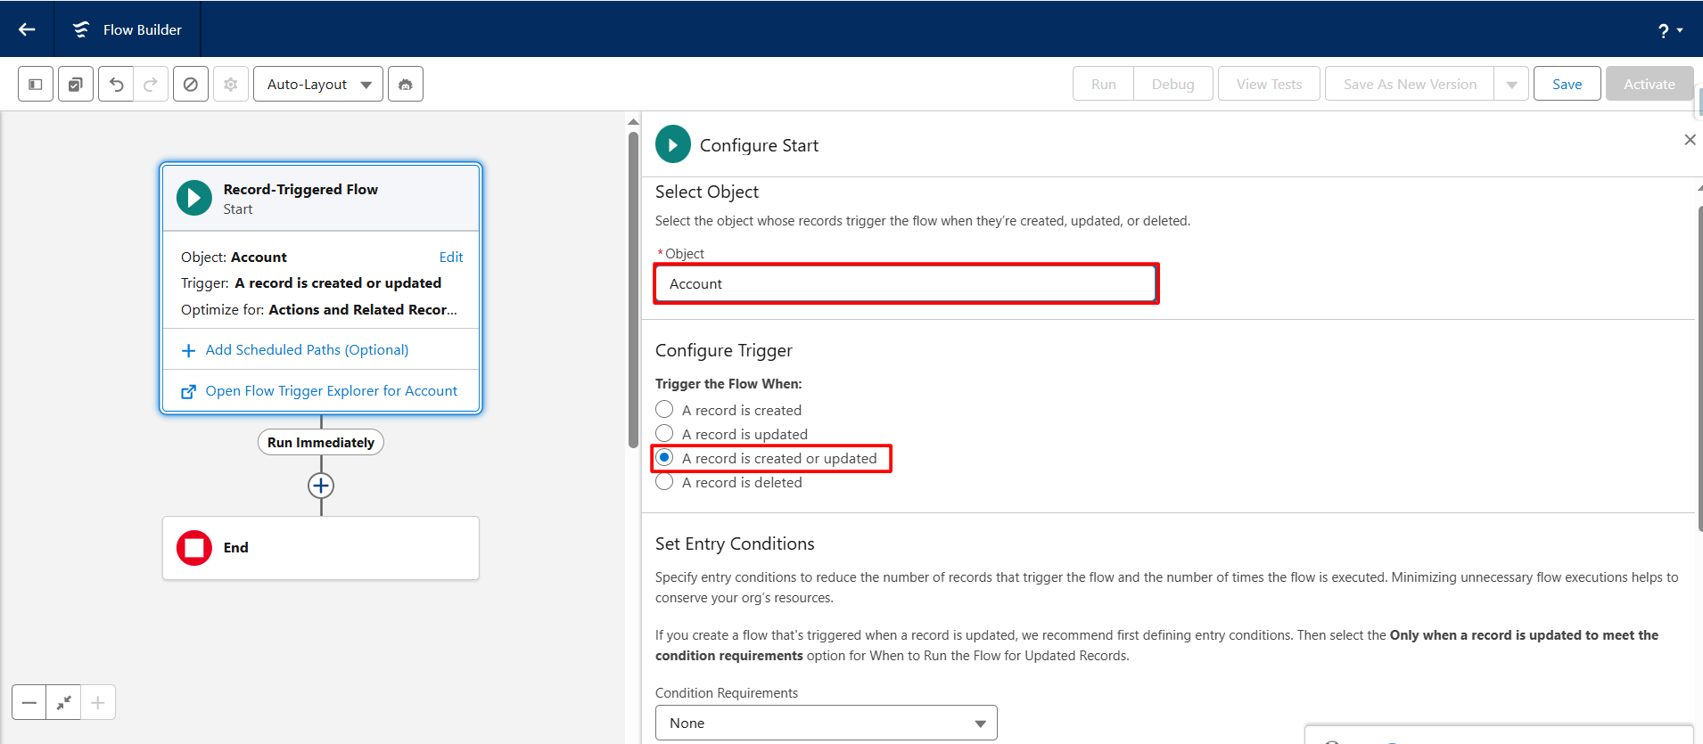Viewport: 1703px width, 744px height.
Task: Click the Einstein assistant icon in toolbar
Action: [406, 84]
